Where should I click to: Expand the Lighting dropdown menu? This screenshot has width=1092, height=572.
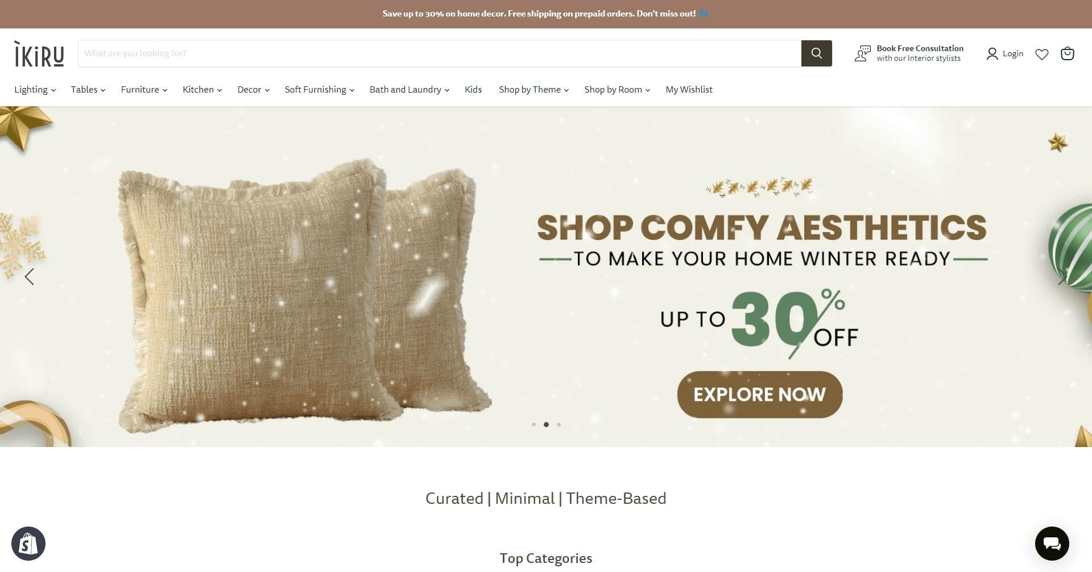pyautogui.click(x=35, y=90)
